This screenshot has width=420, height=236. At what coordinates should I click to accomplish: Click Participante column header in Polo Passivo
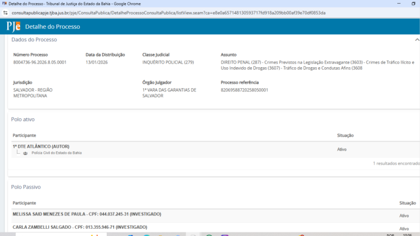pos(25,203)
